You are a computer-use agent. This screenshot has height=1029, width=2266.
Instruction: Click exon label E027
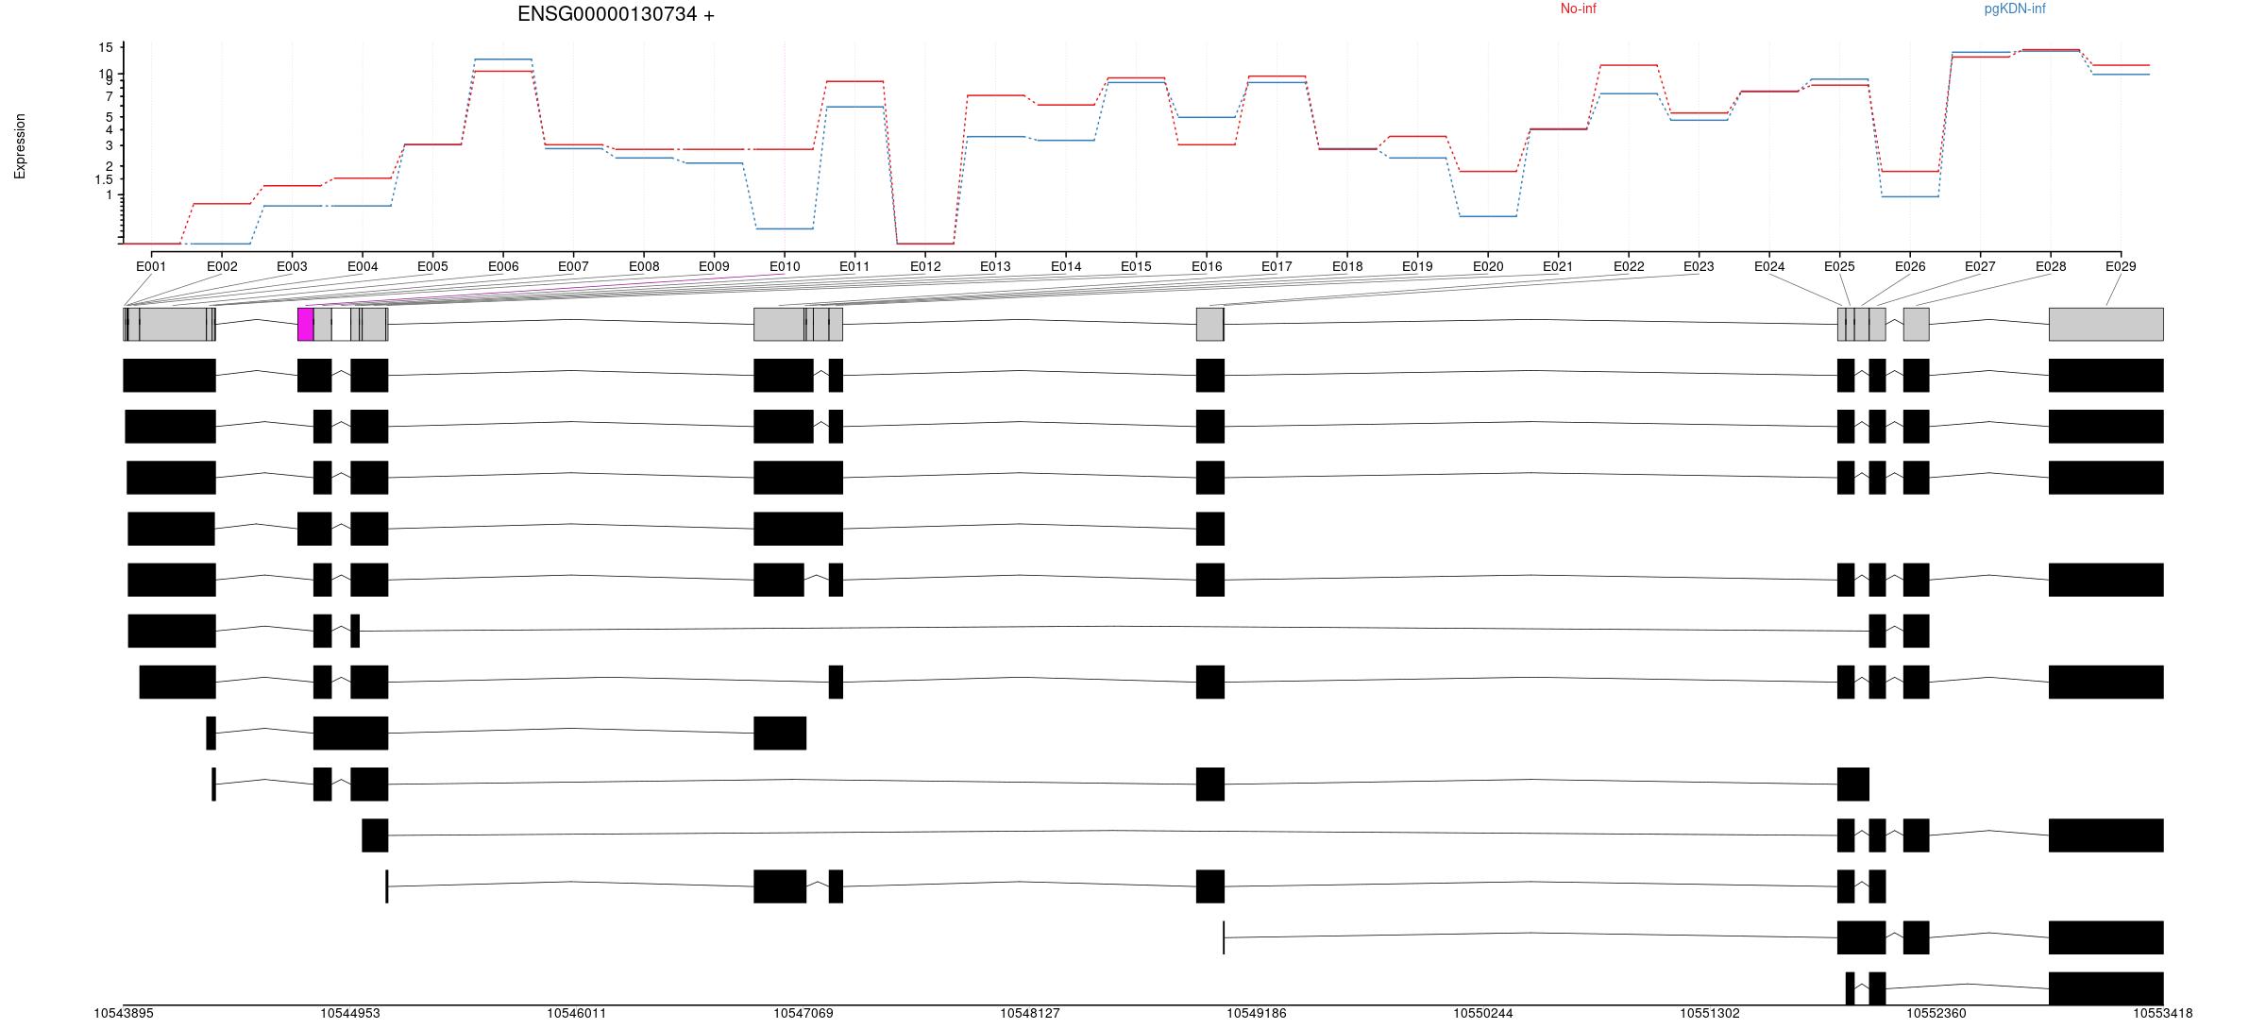coord(1980,266)
